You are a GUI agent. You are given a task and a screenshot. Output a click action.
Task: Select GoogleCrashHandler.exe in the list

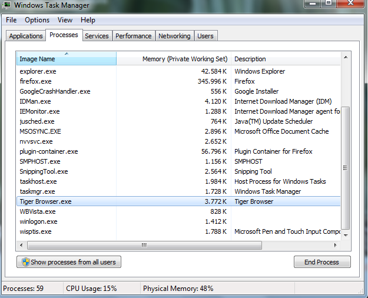[178, 91]
